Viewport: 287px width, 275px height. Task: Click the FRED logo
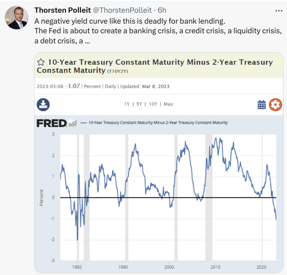coord(51,123)
